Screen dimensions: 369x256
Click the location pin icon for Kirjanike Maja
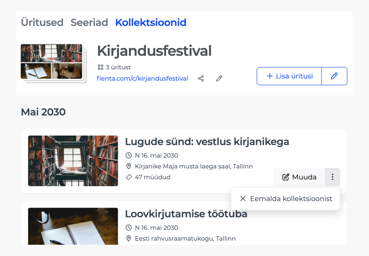coord(129,166)
